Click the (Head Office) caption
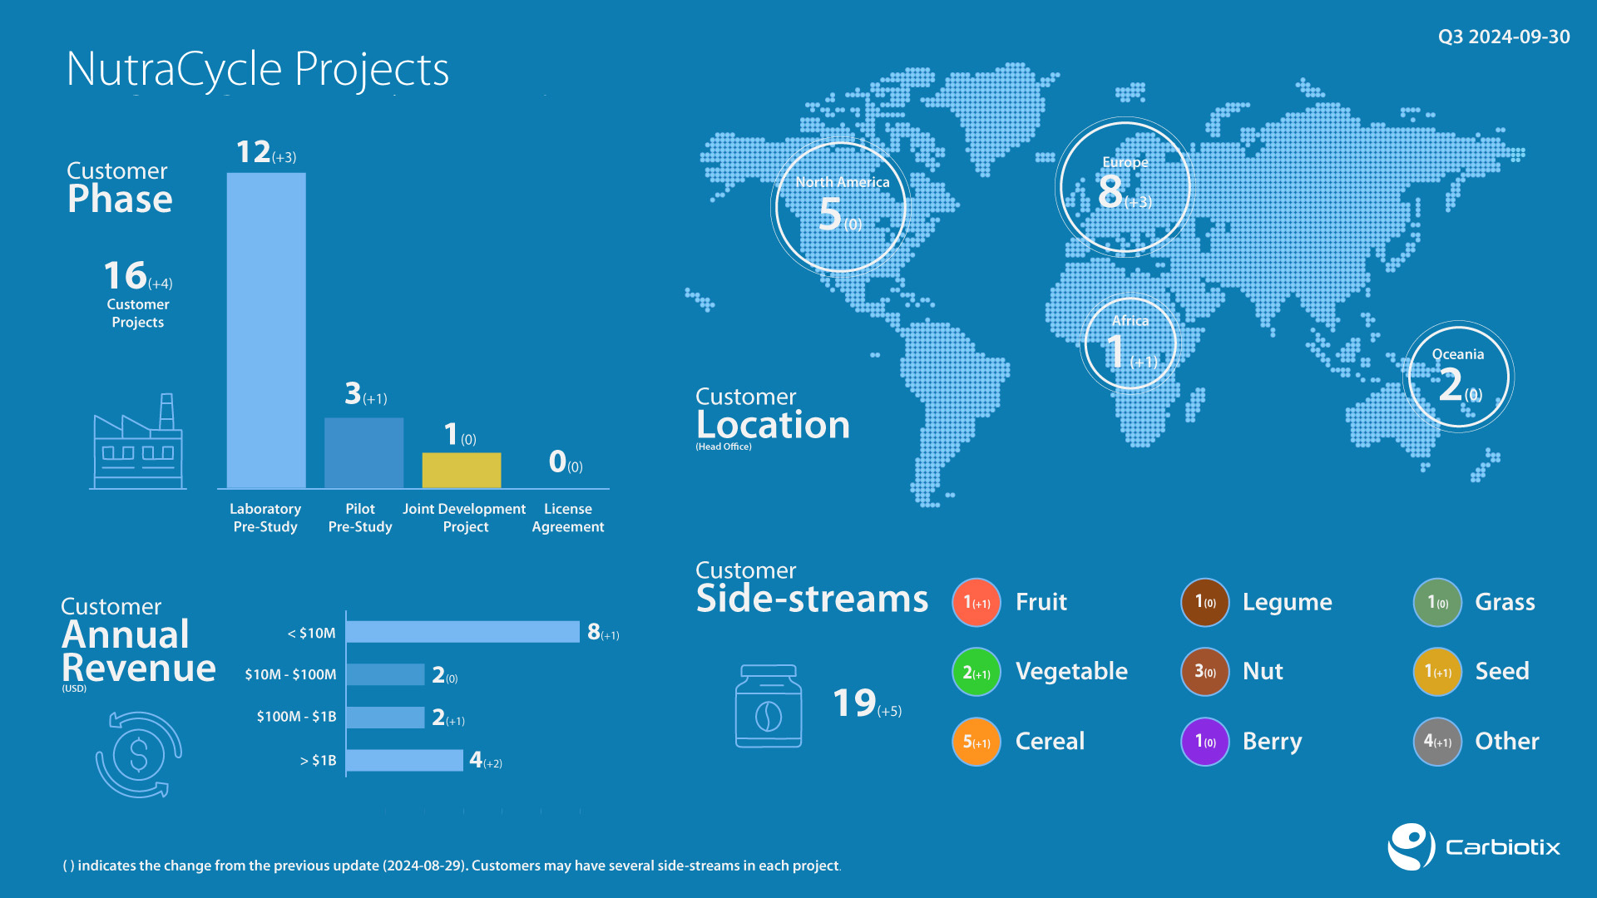 (x=724, y=447)
